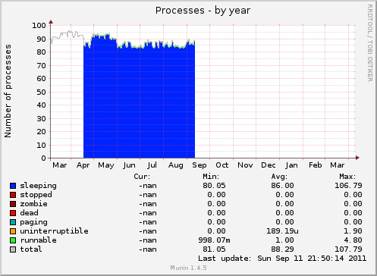Click the 'Jan' x-axis month label
The width and height of the screenshot is (377, 276).
pos(291,165)
